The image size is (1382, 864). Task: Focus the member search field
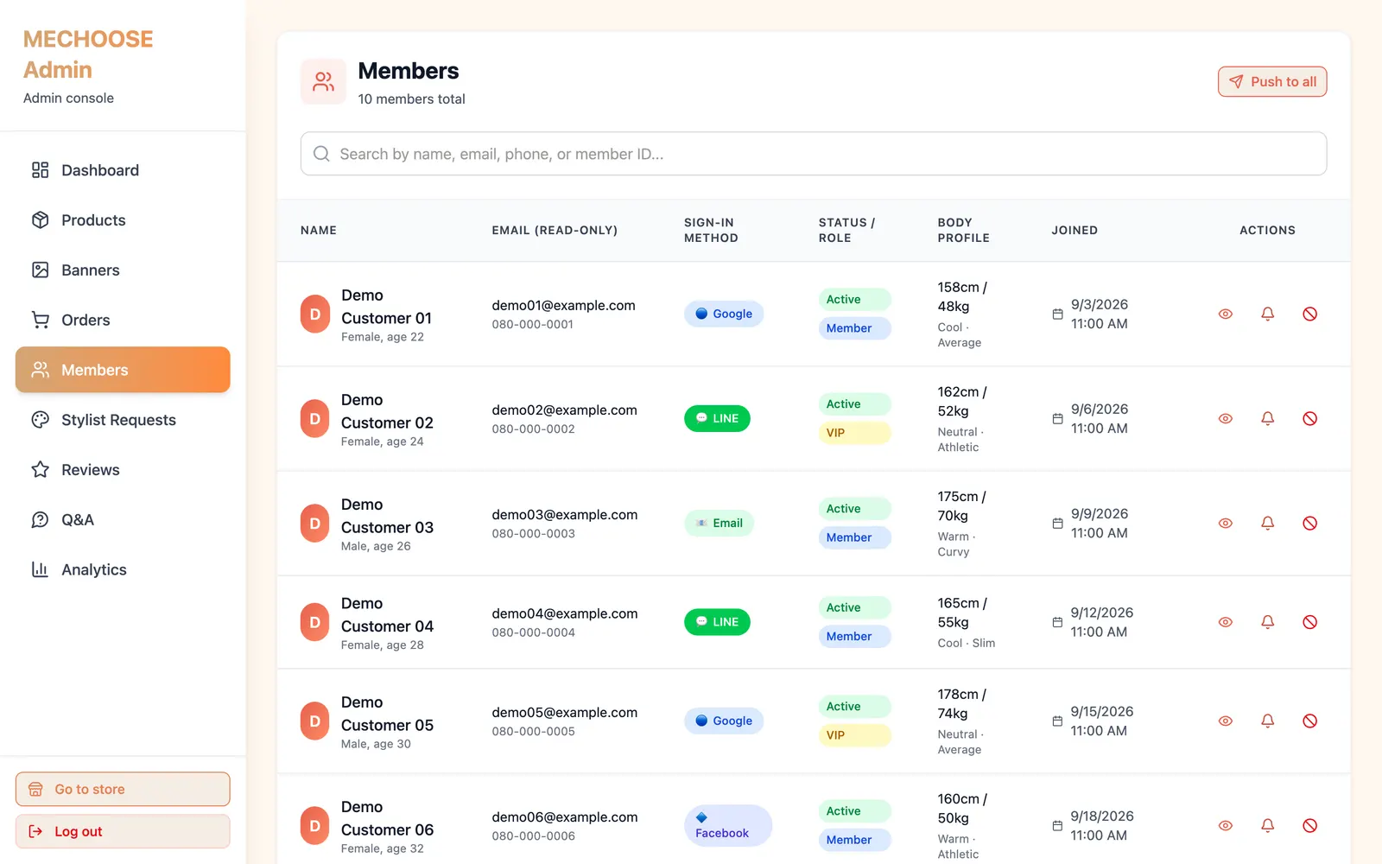(x=814, y=154)
